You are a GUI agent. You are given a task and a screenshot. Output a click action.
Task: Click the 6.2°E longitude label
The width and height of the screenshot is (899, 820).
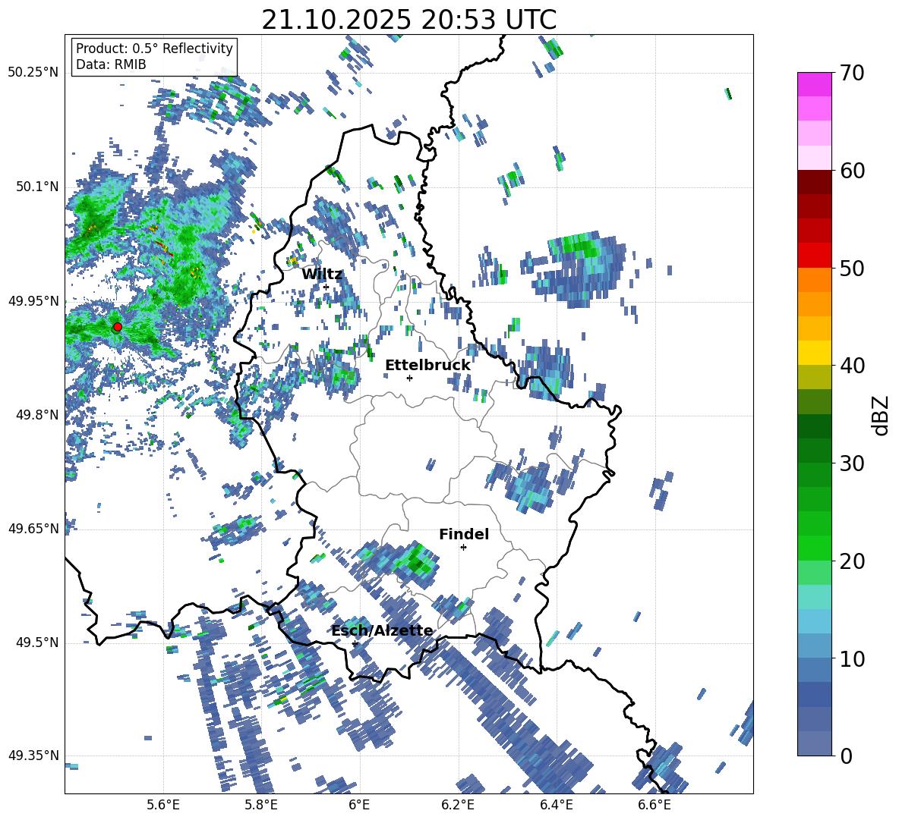pyautogui.click(x=458, y=805)
